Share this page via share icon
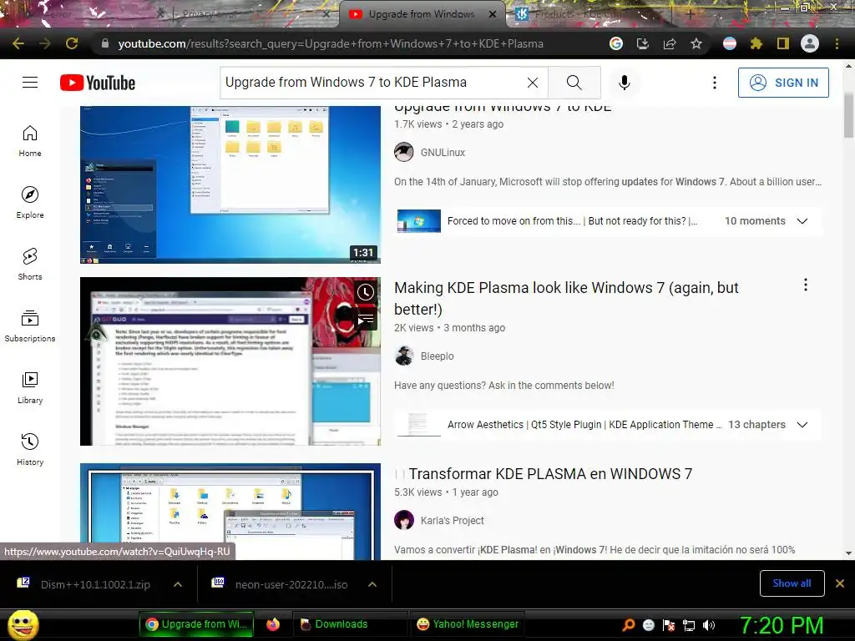855x641 pixels. click(670, 43)
